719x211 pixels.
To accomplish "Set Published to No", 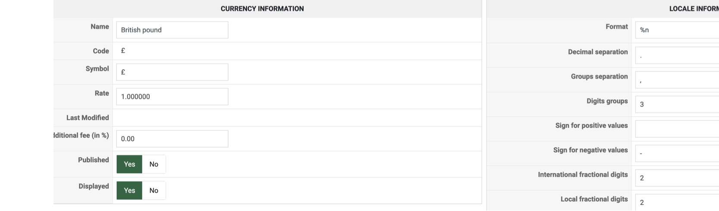I will (x=154, y=164).
